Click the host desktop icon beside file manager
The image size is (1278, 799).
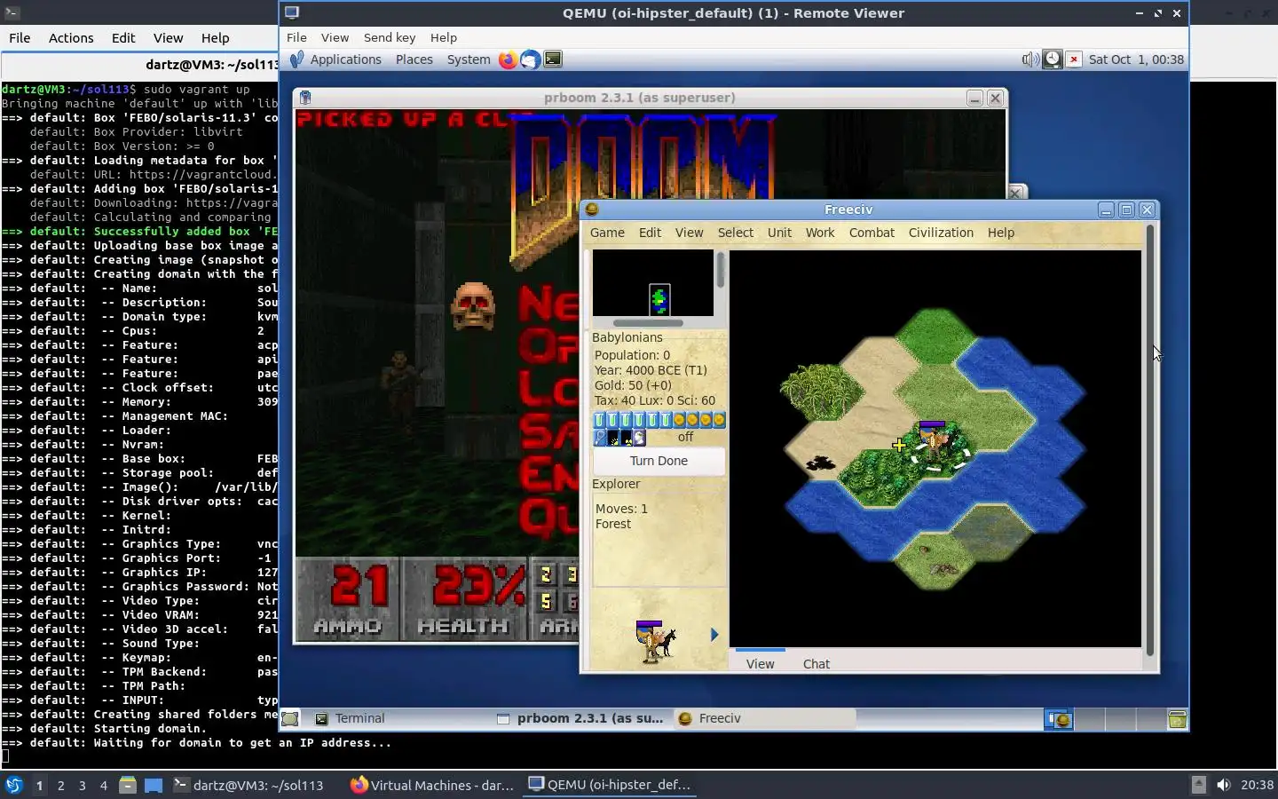pos(154,785)
